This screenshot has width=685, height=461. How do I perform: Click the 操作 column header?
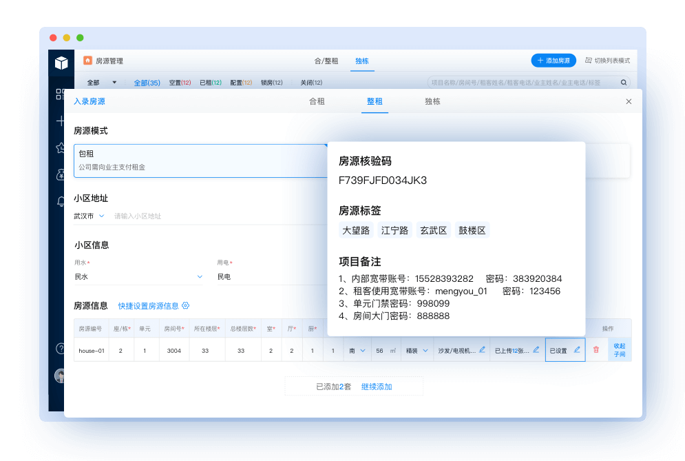pos(608,329)
